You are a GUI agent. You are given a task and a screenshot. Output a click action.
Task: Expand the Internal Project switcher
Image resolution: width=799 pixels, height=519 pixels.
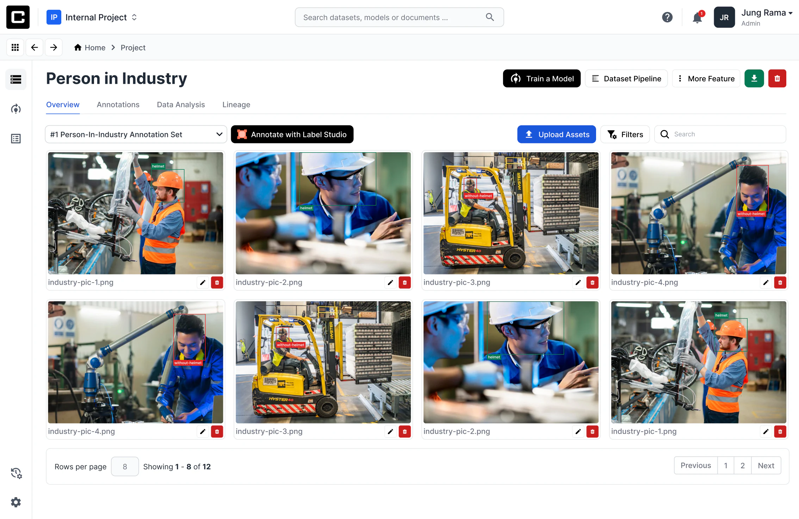point(92,17)
